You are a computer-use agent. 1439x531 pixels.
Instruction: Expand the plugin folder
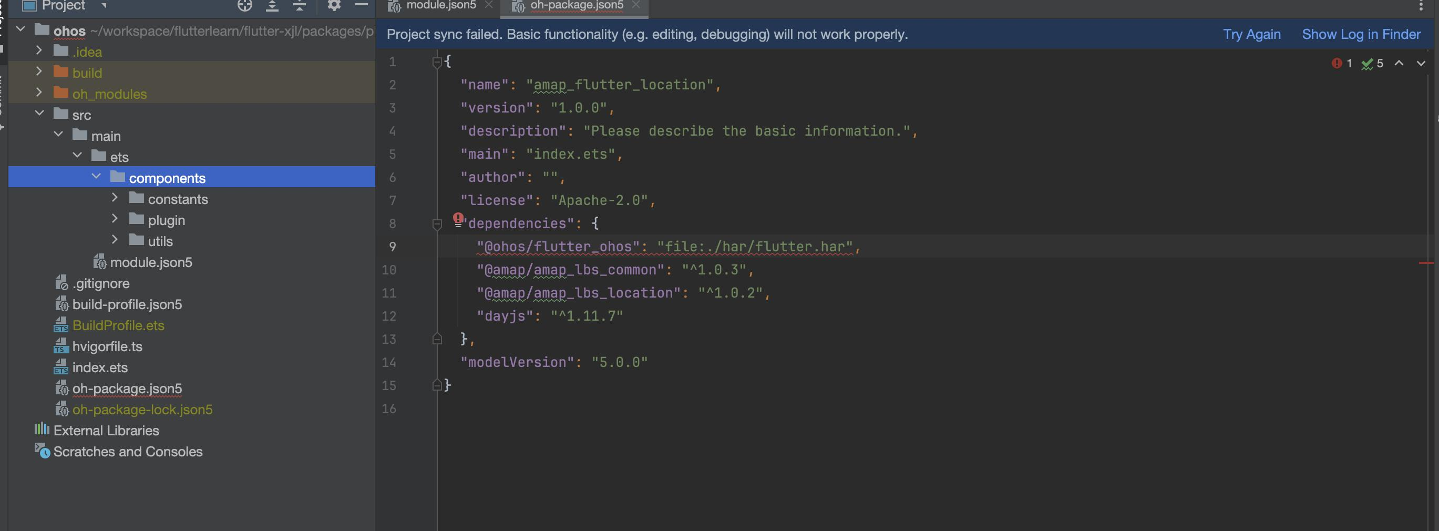point(115,218)
